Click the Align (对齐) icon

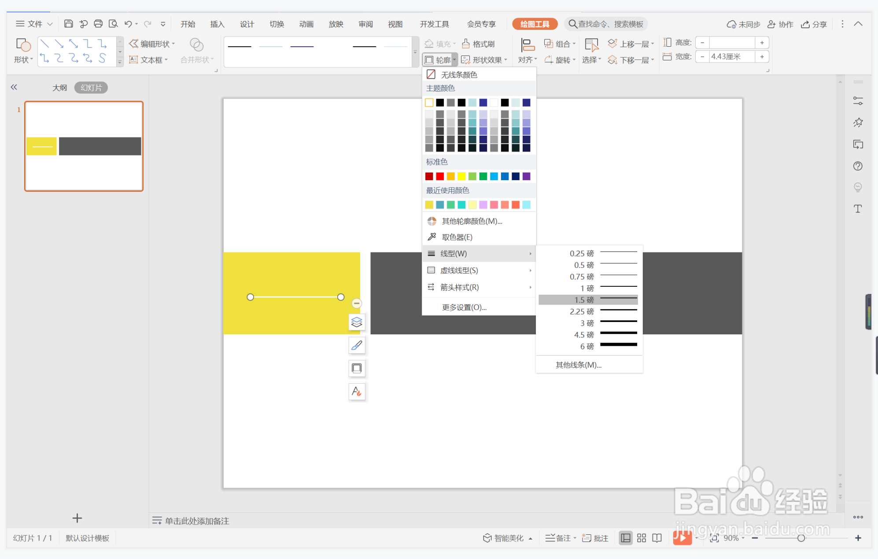pos(527,45)
